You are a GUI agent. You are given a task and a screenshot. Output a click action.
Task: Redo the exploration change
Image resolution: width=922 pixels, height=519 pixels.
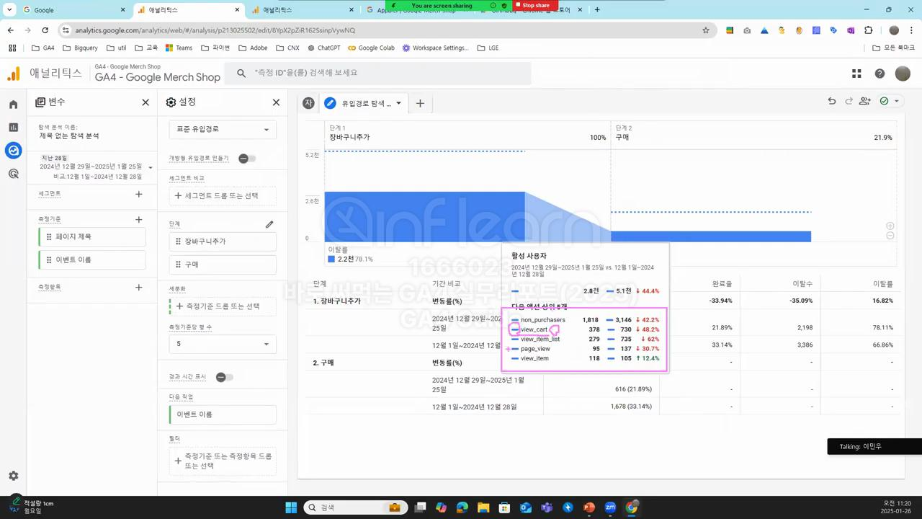click(x=849, y=102)
